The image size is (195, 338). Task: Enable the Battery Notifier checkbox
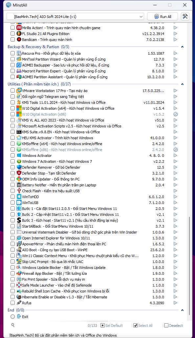(x=12, y=185)
